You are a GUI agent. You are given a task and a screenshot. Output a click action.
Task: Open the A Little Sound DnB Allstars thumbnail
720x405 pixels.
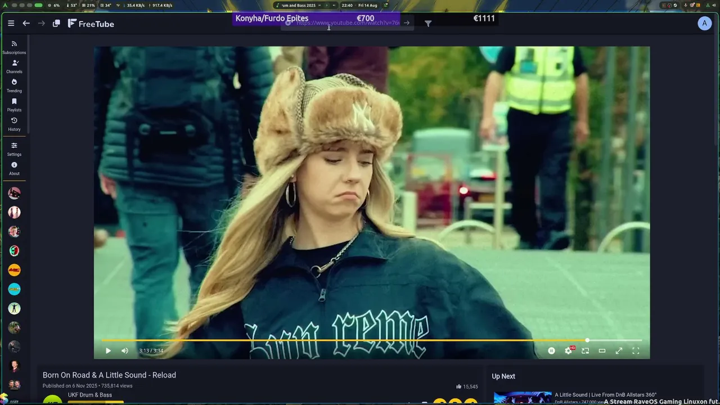click(523, 398)
